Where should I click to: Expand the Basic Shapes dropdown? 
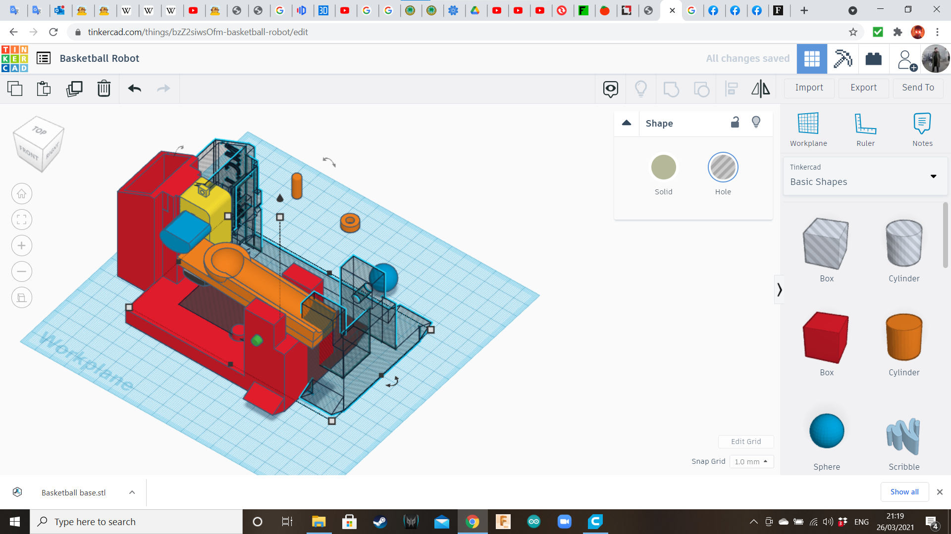[x=933, y=176]
